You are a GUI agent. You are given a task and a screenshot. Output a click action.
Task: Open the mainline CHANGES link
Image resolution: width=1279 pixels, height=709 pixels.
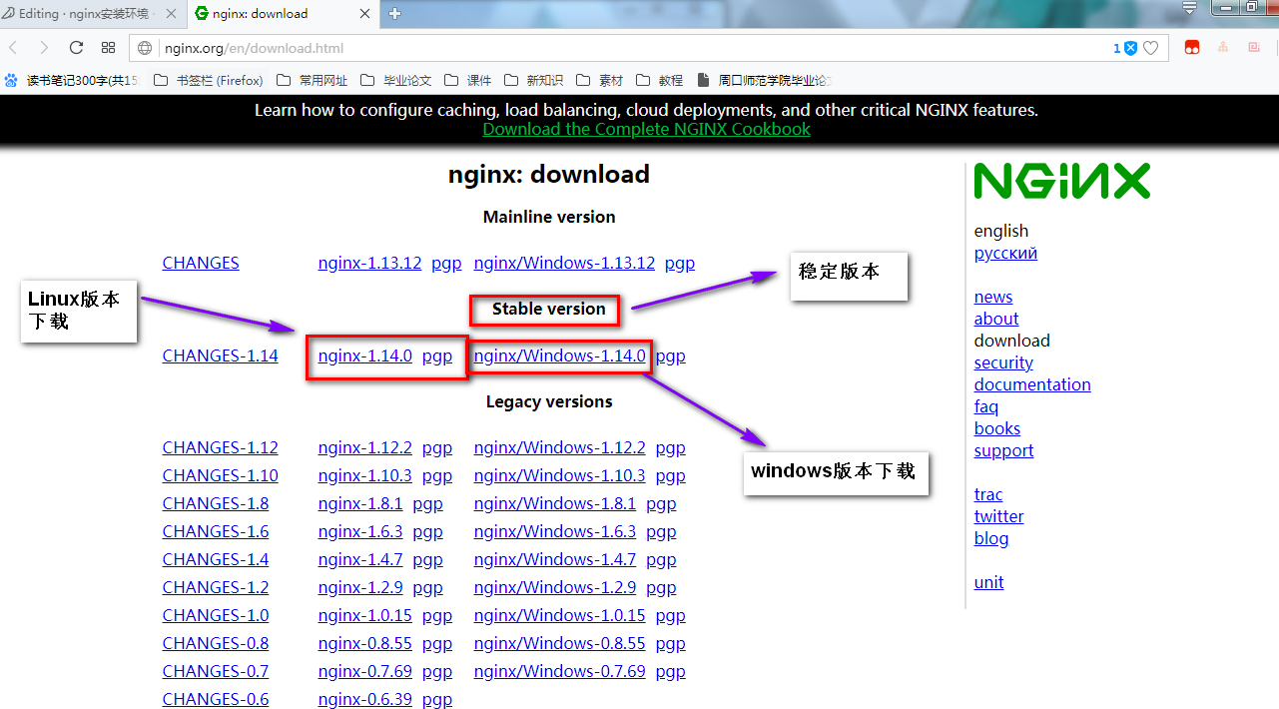(201, 263)
